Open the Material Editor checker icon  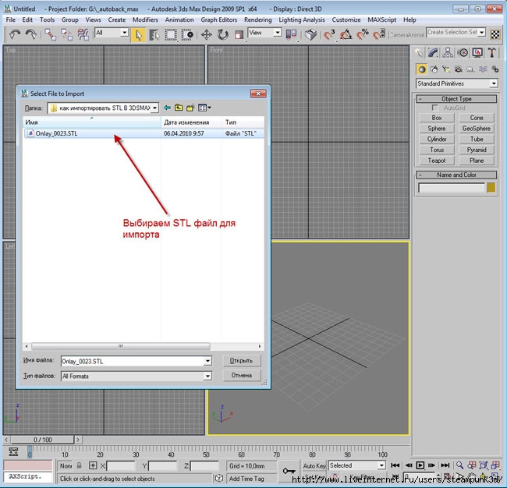point(495,34)
